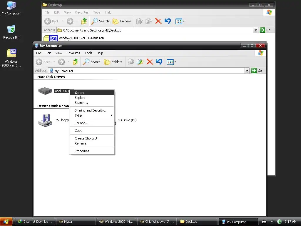This screenshot has width=301, height=226.
Task: Open Edit menu in My Computer window
Action: click(48, 53)
